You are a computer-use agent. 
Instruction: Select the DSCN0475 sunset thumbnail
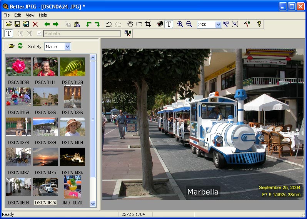point(45,157)
